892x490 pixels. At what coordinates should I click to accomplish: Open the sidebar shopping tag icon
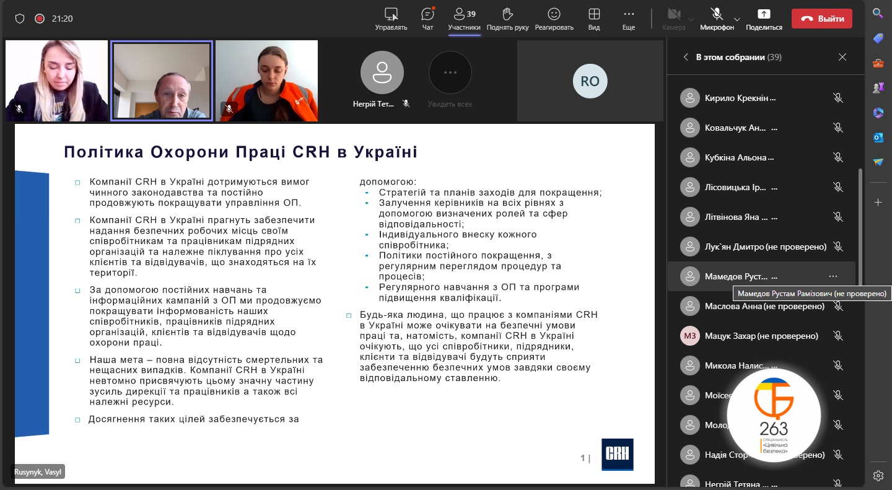(x=878, y=38)
